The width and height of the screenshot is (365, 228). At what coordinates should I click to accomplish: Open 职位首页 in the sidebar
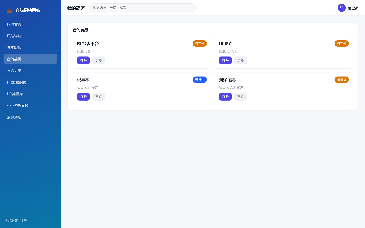[x=30, y=24]
